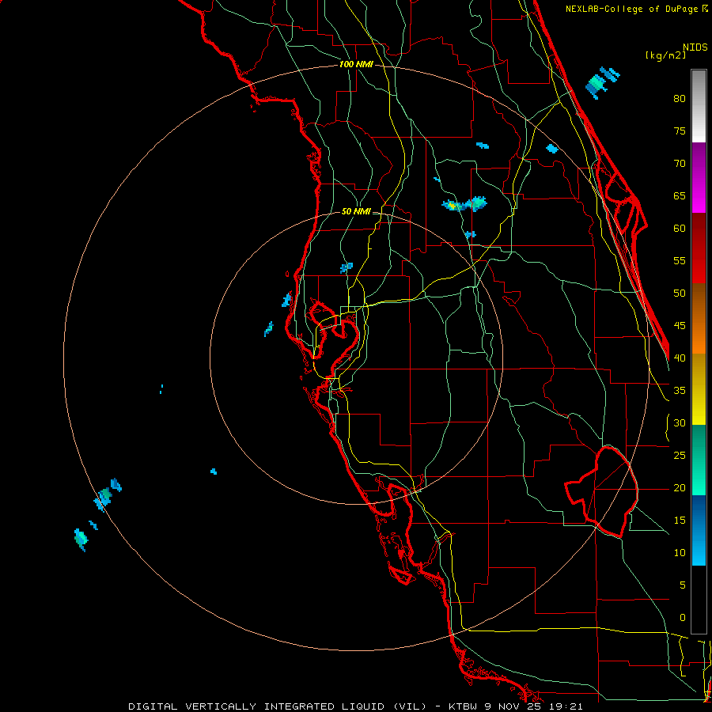Click the orange-brown segment of the VIL color bar
This screenshot has height=712, width=712.
point(699,318)
